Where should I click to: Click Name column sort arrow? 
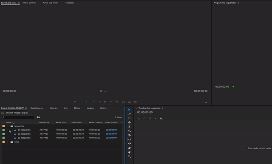(x=14, y=122)
